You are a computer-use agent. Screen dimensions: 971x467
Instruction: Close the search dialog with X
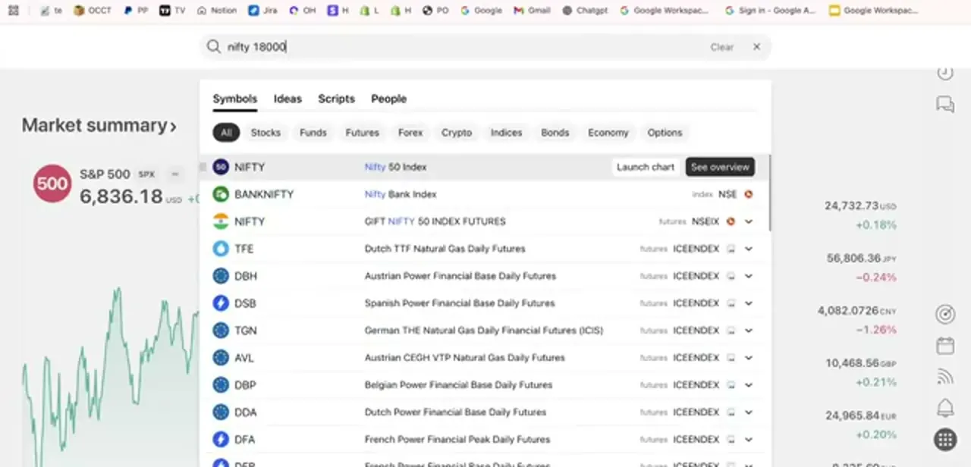(756, 47)
